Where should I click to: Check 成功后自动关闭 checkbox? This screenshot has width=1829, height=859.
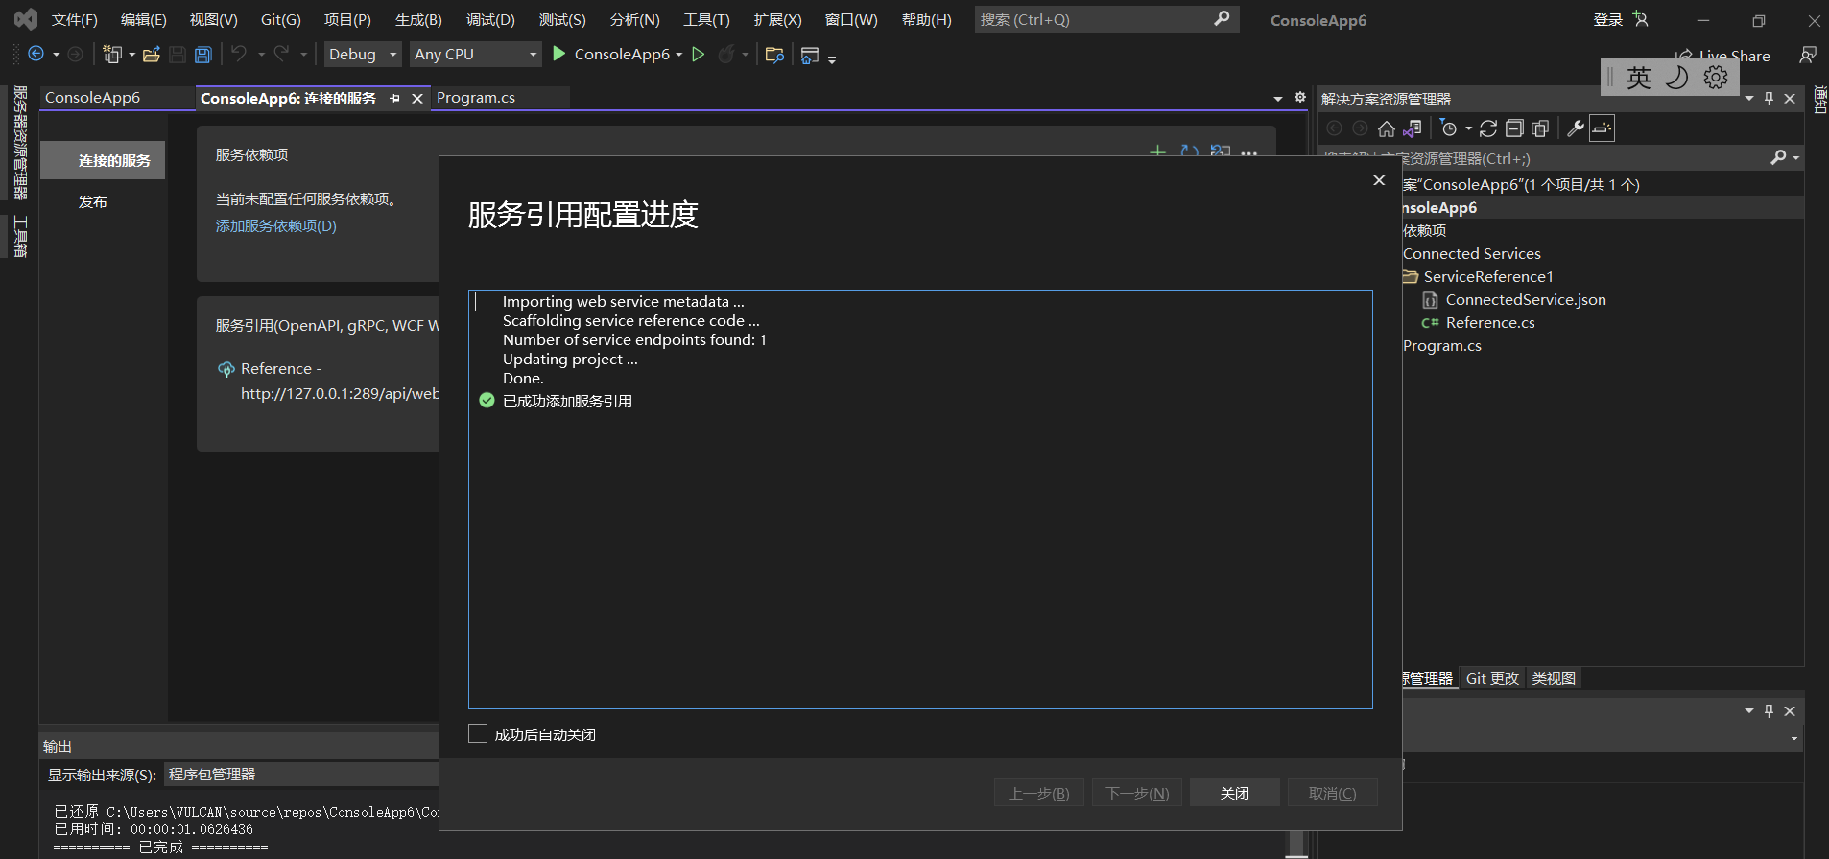click(x=478, y=734)
